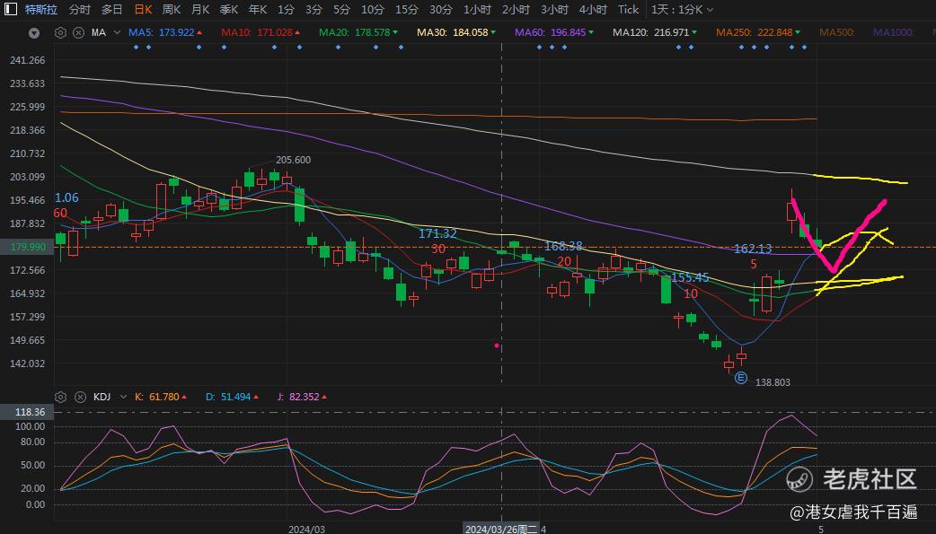Select the 3小时 interval
Screen dimensions: 936x534
(x=554, y=10)
